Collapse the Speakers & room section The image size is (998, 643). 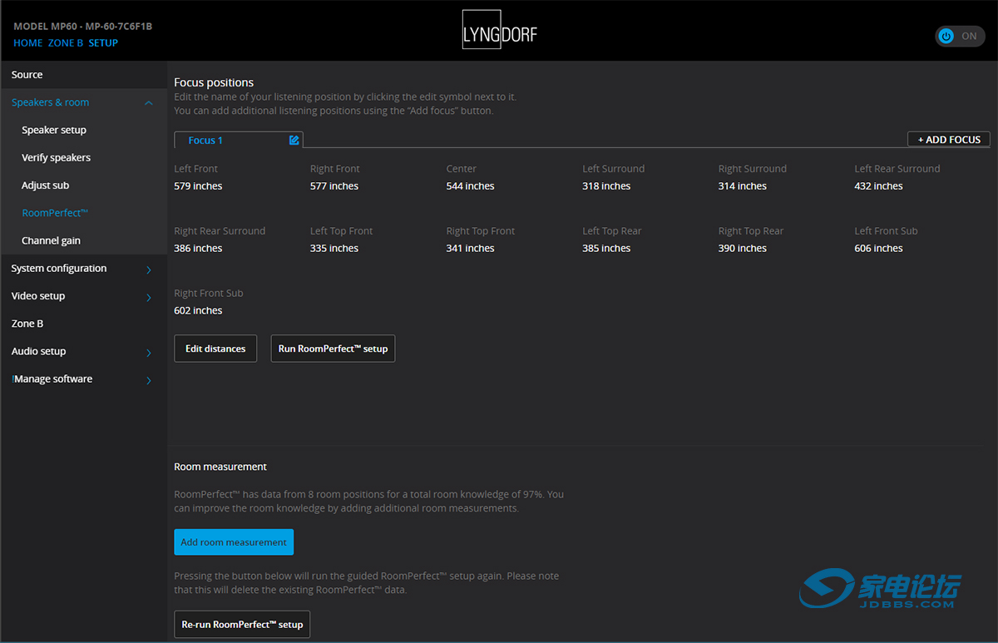tap(149, 103)
